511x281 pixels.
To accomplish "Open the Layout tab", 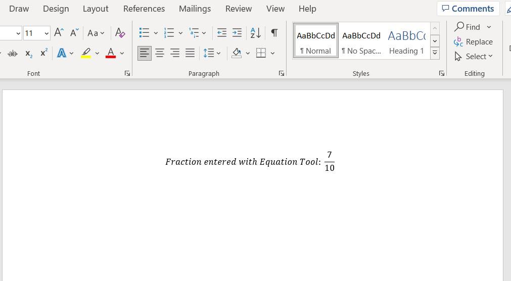I will pos(96,9).
